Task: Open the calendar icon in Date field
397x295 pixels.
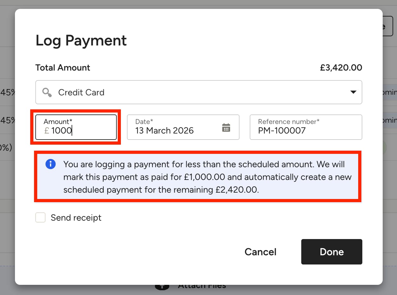Action: tap(226, 127)
